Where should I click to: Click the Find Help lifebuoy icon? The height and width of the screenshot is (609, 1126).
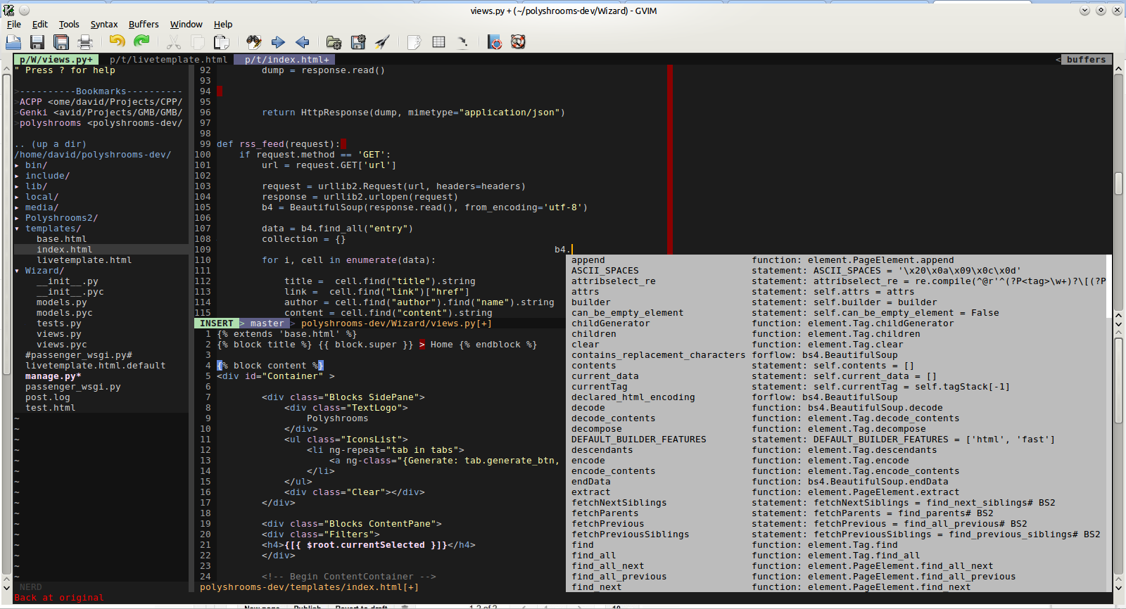pyautogui.click(x=519, y=42)
